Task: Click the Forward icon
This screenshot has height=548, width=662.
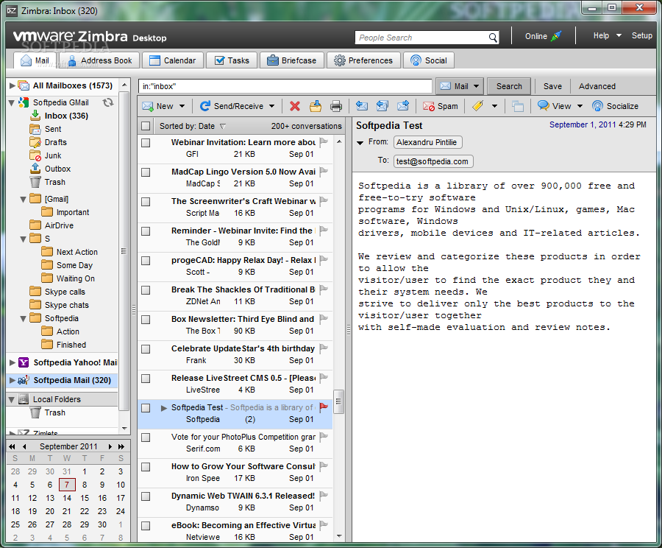Action: pos(403,106)
